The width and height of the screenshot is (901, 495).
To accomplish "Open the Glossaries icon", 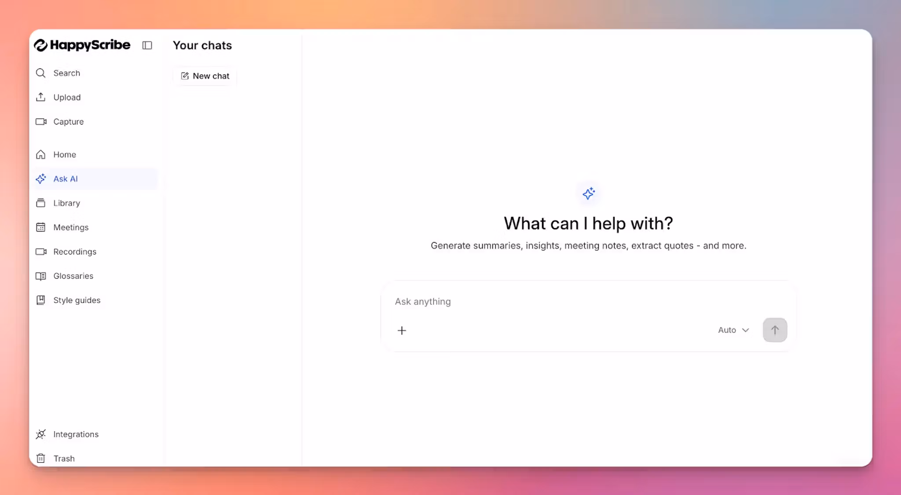I will coord(40,276).
